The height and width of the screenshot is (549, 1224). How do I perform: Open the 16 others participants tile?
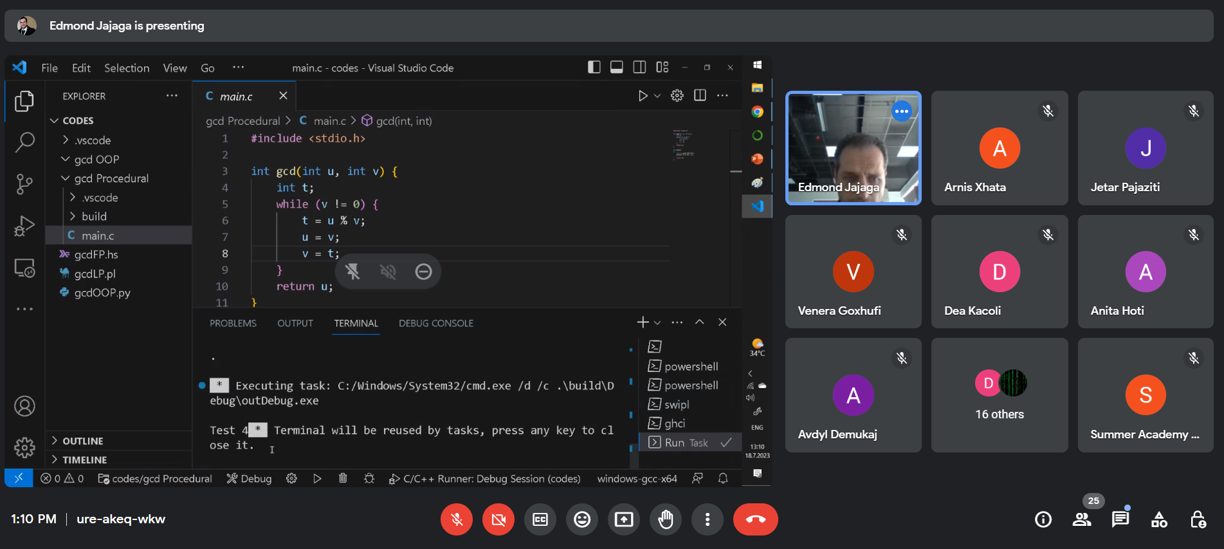click(999, 395)
